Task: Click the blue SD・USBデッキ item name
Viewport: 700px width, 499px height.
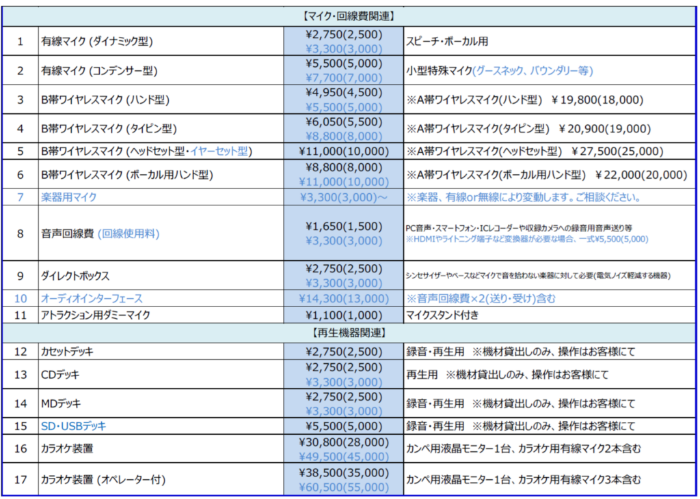Action: 74,426
